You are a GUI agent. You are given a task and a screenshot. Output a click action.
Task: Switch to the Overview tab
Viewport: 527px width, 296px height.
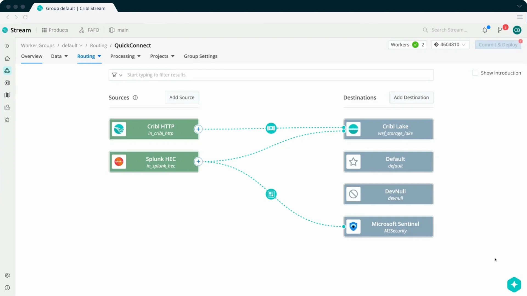pyautogui.click(x=32, y=56)
